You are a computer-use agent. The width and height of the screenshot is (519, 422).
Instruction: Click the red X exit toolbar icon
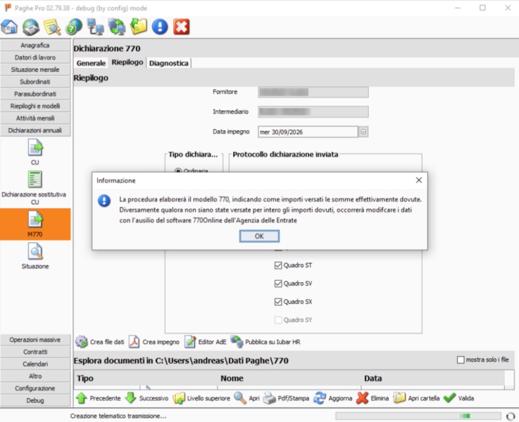182,27
